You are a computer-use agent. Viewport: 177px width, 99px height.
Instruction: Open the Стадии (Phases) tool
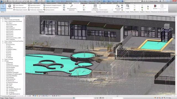tap(127, 7)
